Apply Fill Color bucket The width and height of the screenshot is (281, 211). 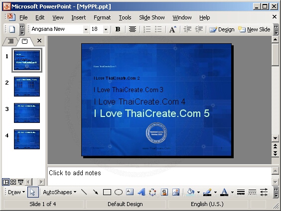pos(191,192)
